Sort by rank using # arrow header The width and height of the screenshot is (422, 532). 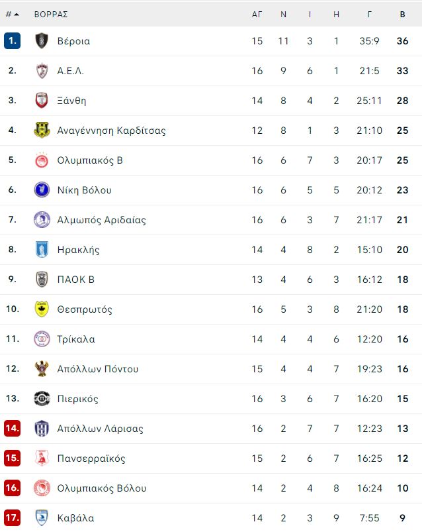(12, 15)
